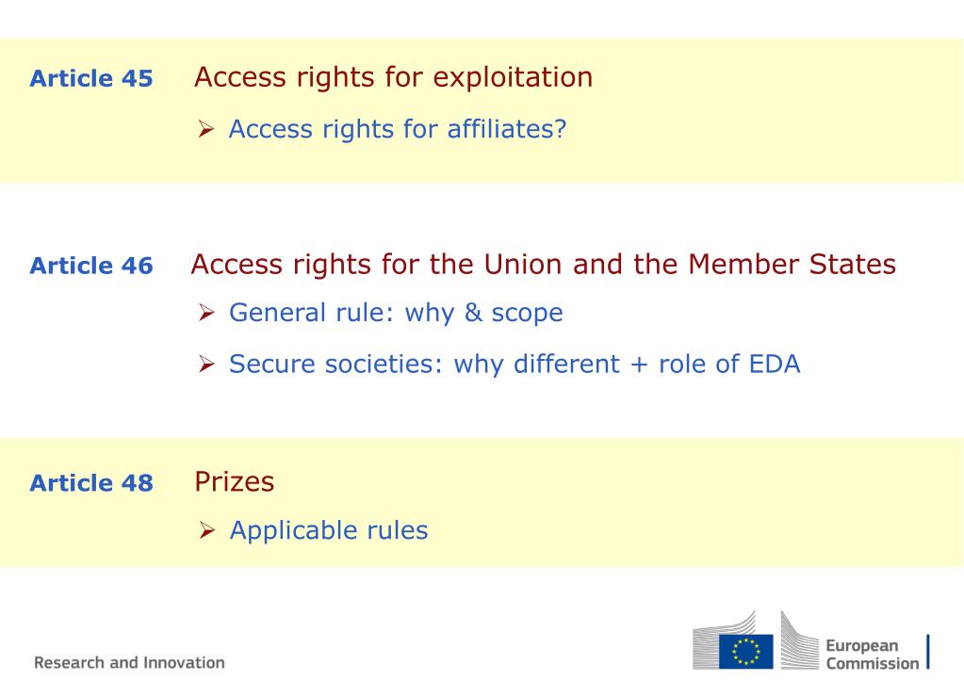This screenshot has height=681, width=964.
Task: Click the Prizes heading
Action: (235, 481)
